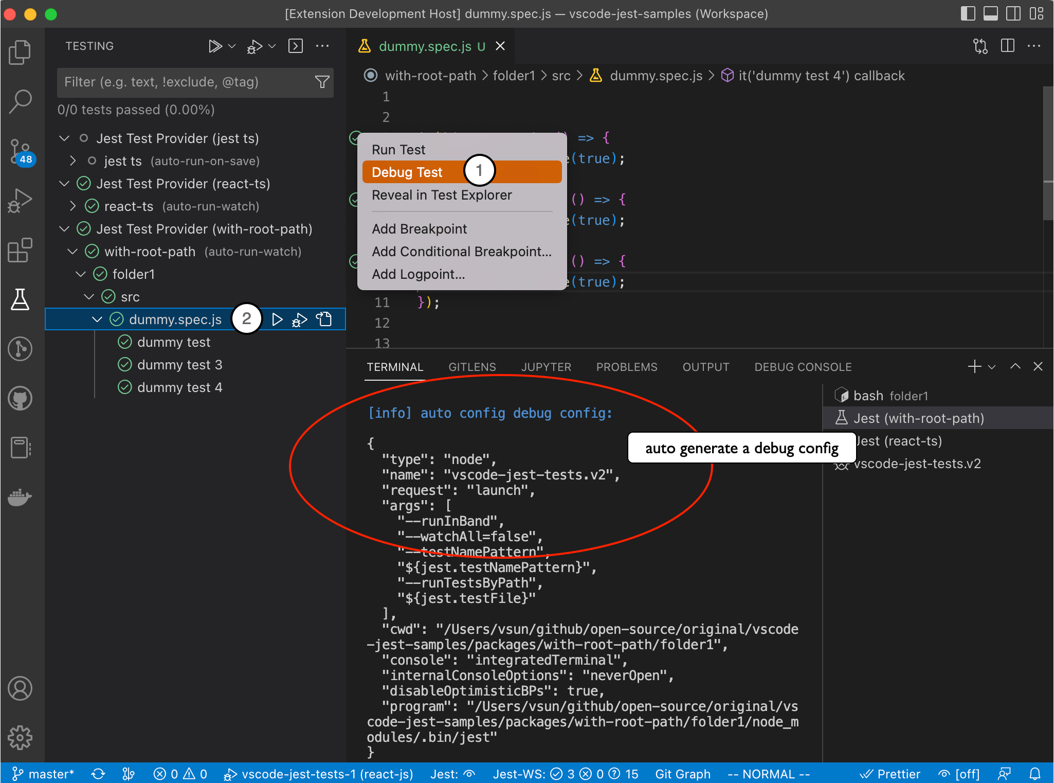Select Reveal in Test Explorer
1054x783 pixels.
pos(441,195)
